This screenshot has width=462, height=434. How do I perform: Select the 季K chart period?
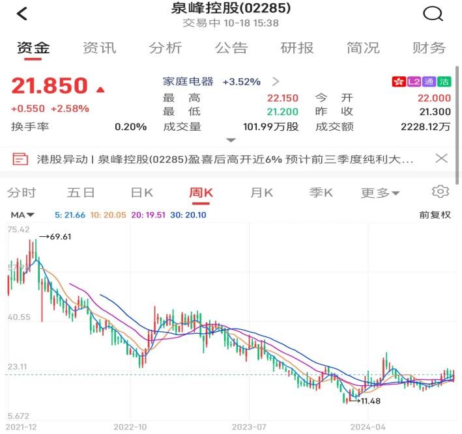pyautogui.click(x=321, y=193)
